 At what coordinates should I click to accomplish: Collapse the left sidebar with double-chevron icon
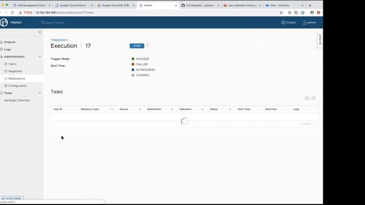pos(40,32)
